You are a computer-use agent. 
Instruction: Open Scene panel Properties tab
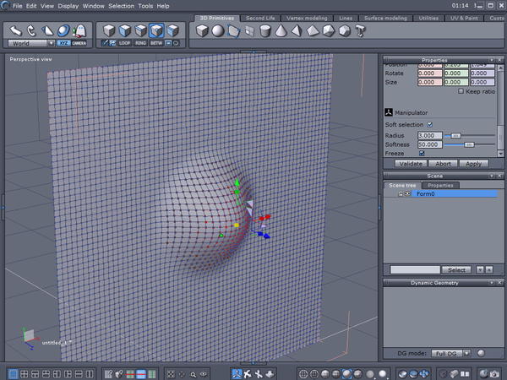click(440, 186)
